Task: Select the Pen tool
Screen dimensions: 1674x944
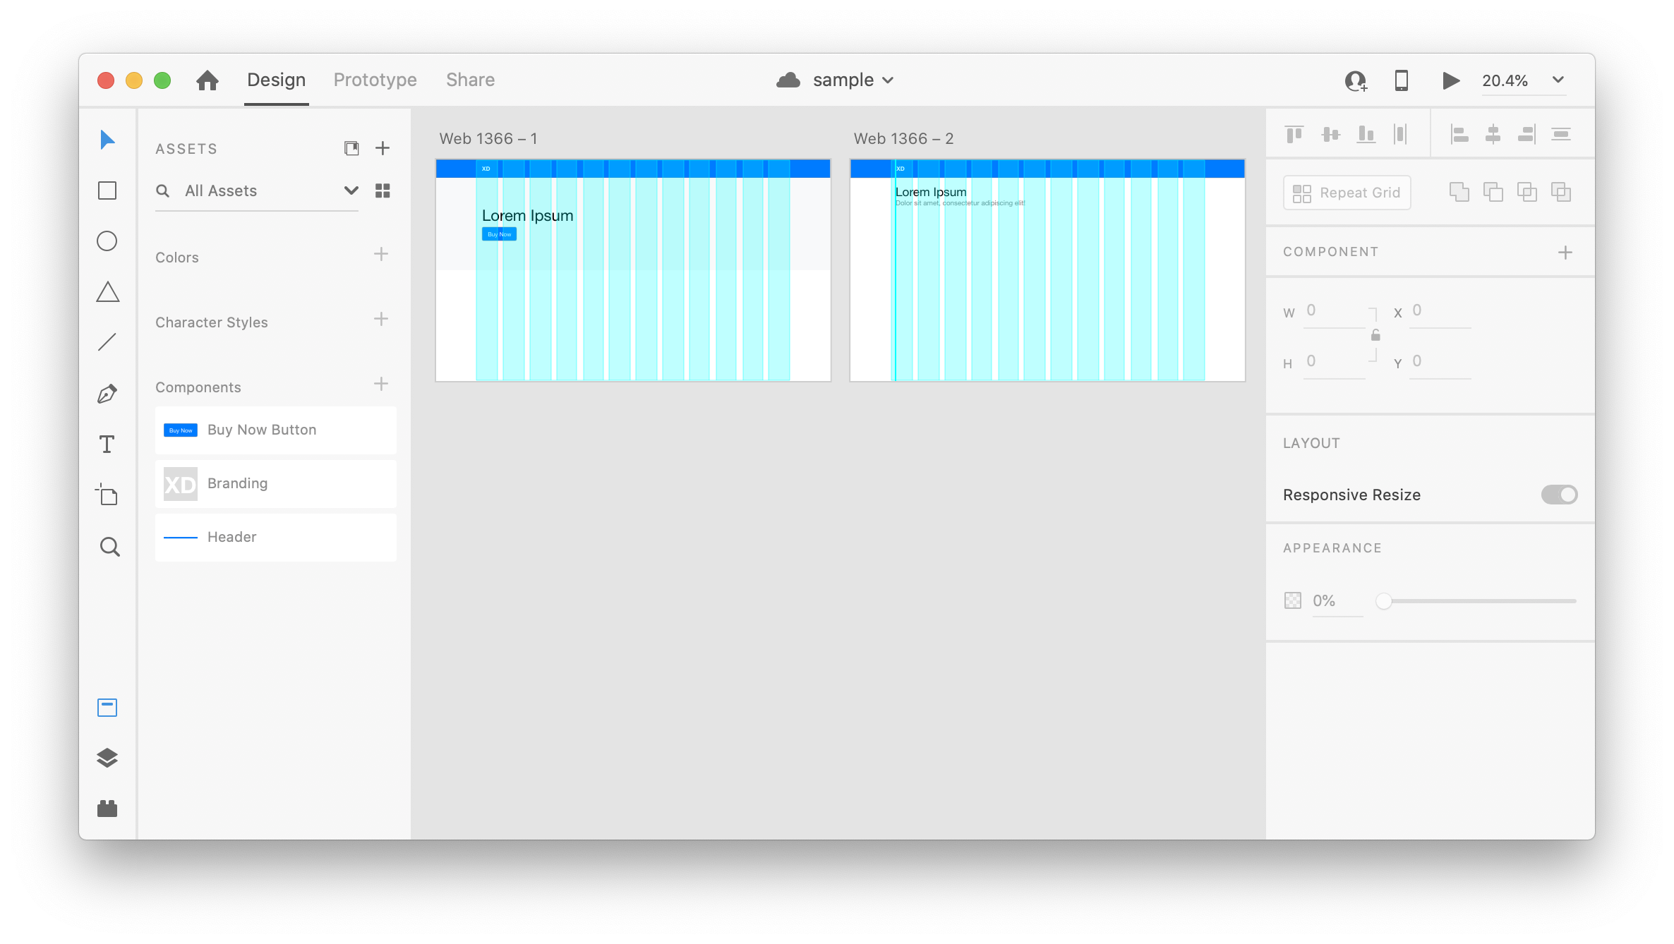Action: [x=107, y=394]
